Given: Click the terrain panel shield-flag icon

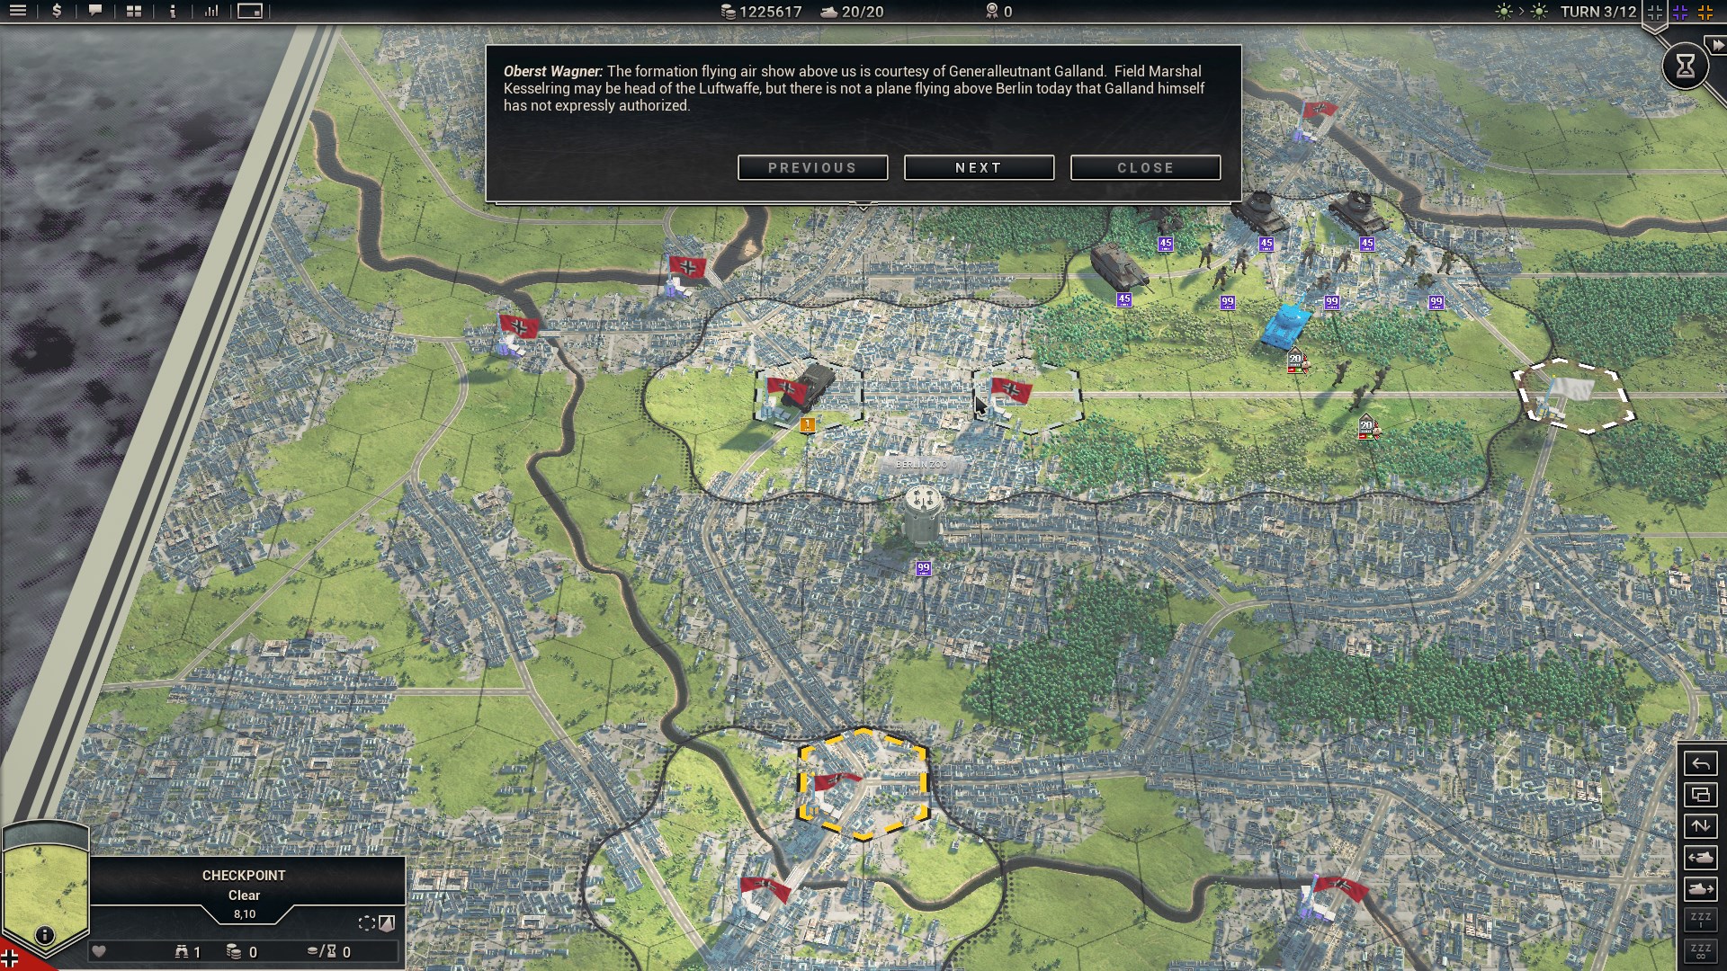Looking at the screenshot, I should tap(387, 923).
